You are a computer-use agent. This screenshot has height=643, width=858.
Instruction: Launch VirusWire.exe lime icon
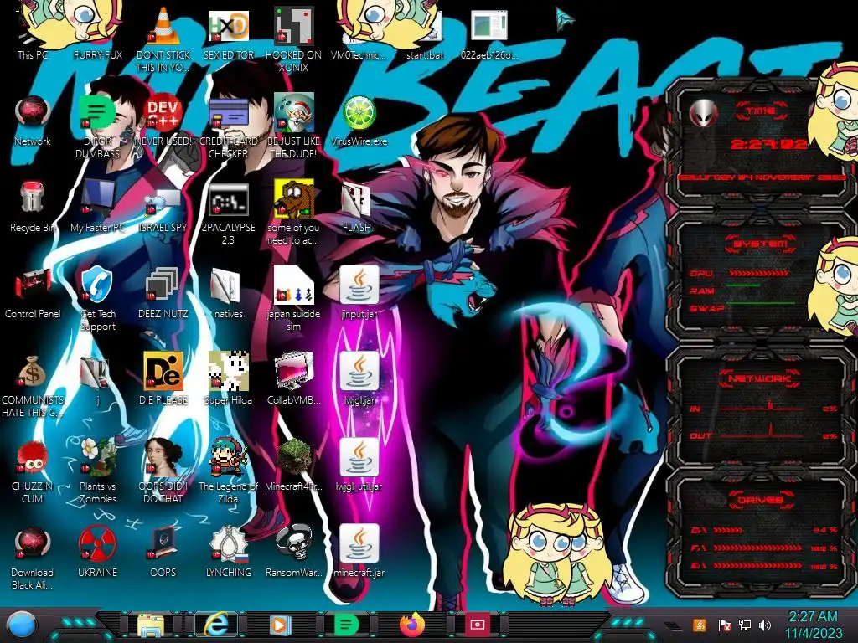tap(359, 121)
